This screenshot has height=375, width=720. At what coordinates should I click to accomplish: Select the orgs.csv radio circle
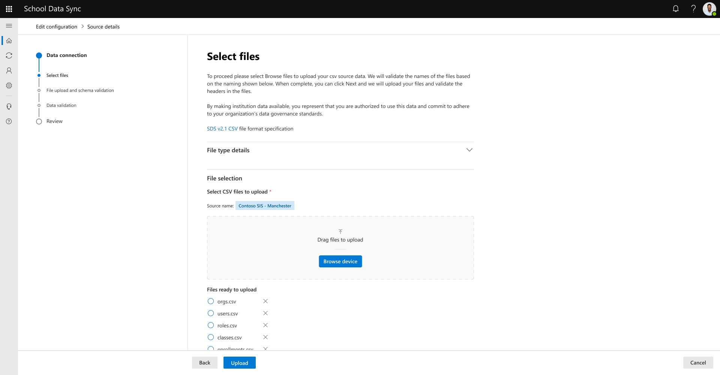[x=211, y=301]
